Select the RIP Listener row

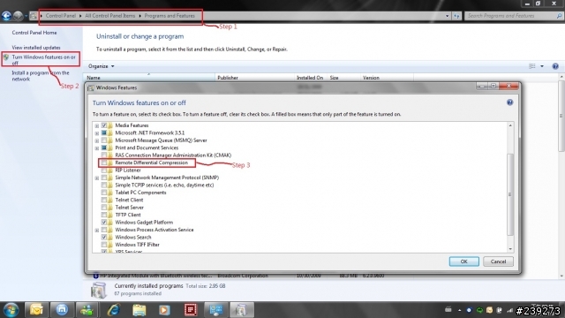click(128, 170)
